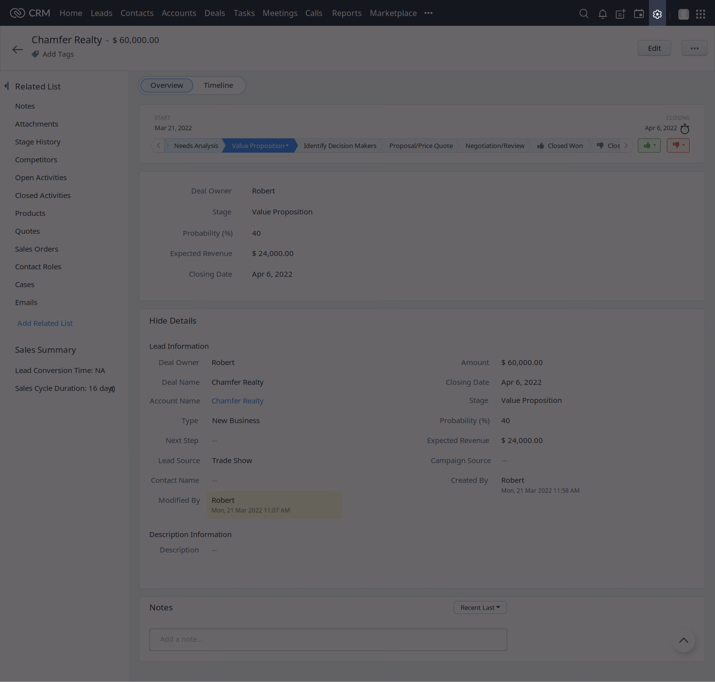Toggle Hide Details section

point(173,321)
